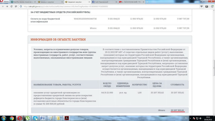Click the snapshot camera icon in toolbar
215x121 pixels.
pyautogui.click(x=207, y=6)
